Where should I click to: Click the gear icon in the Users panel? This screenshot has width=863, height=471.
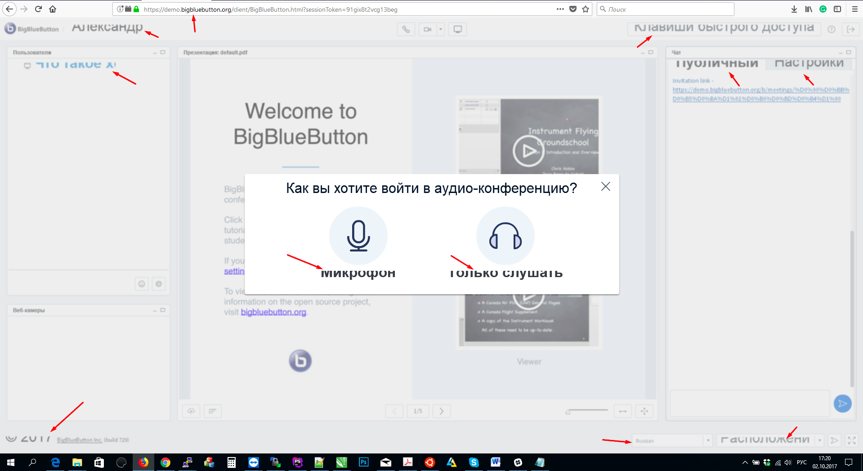[158, 283]
